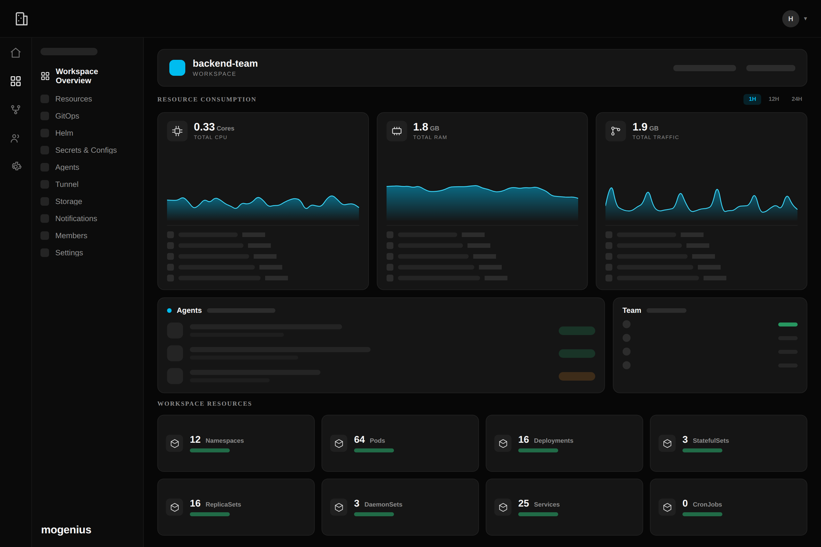Open the 12 Namespaces card
Screen dimensions: 821x547
[236, 443]
